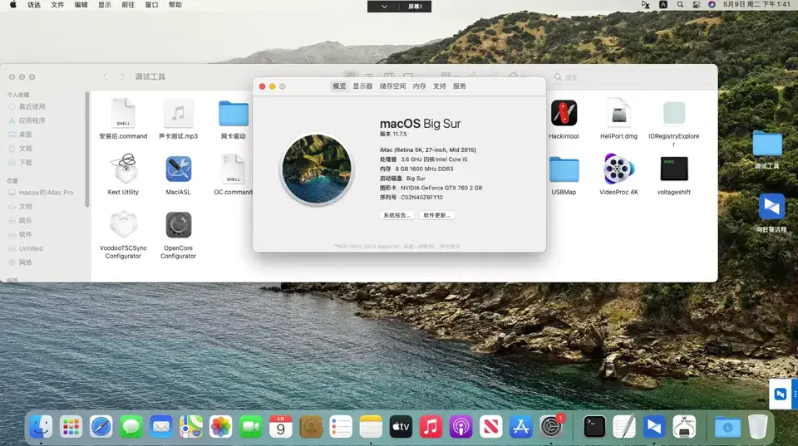The width and height of the screenshot is (798, 446).
Task: Switch to the 支持 tab
Action: click(439, 86)
